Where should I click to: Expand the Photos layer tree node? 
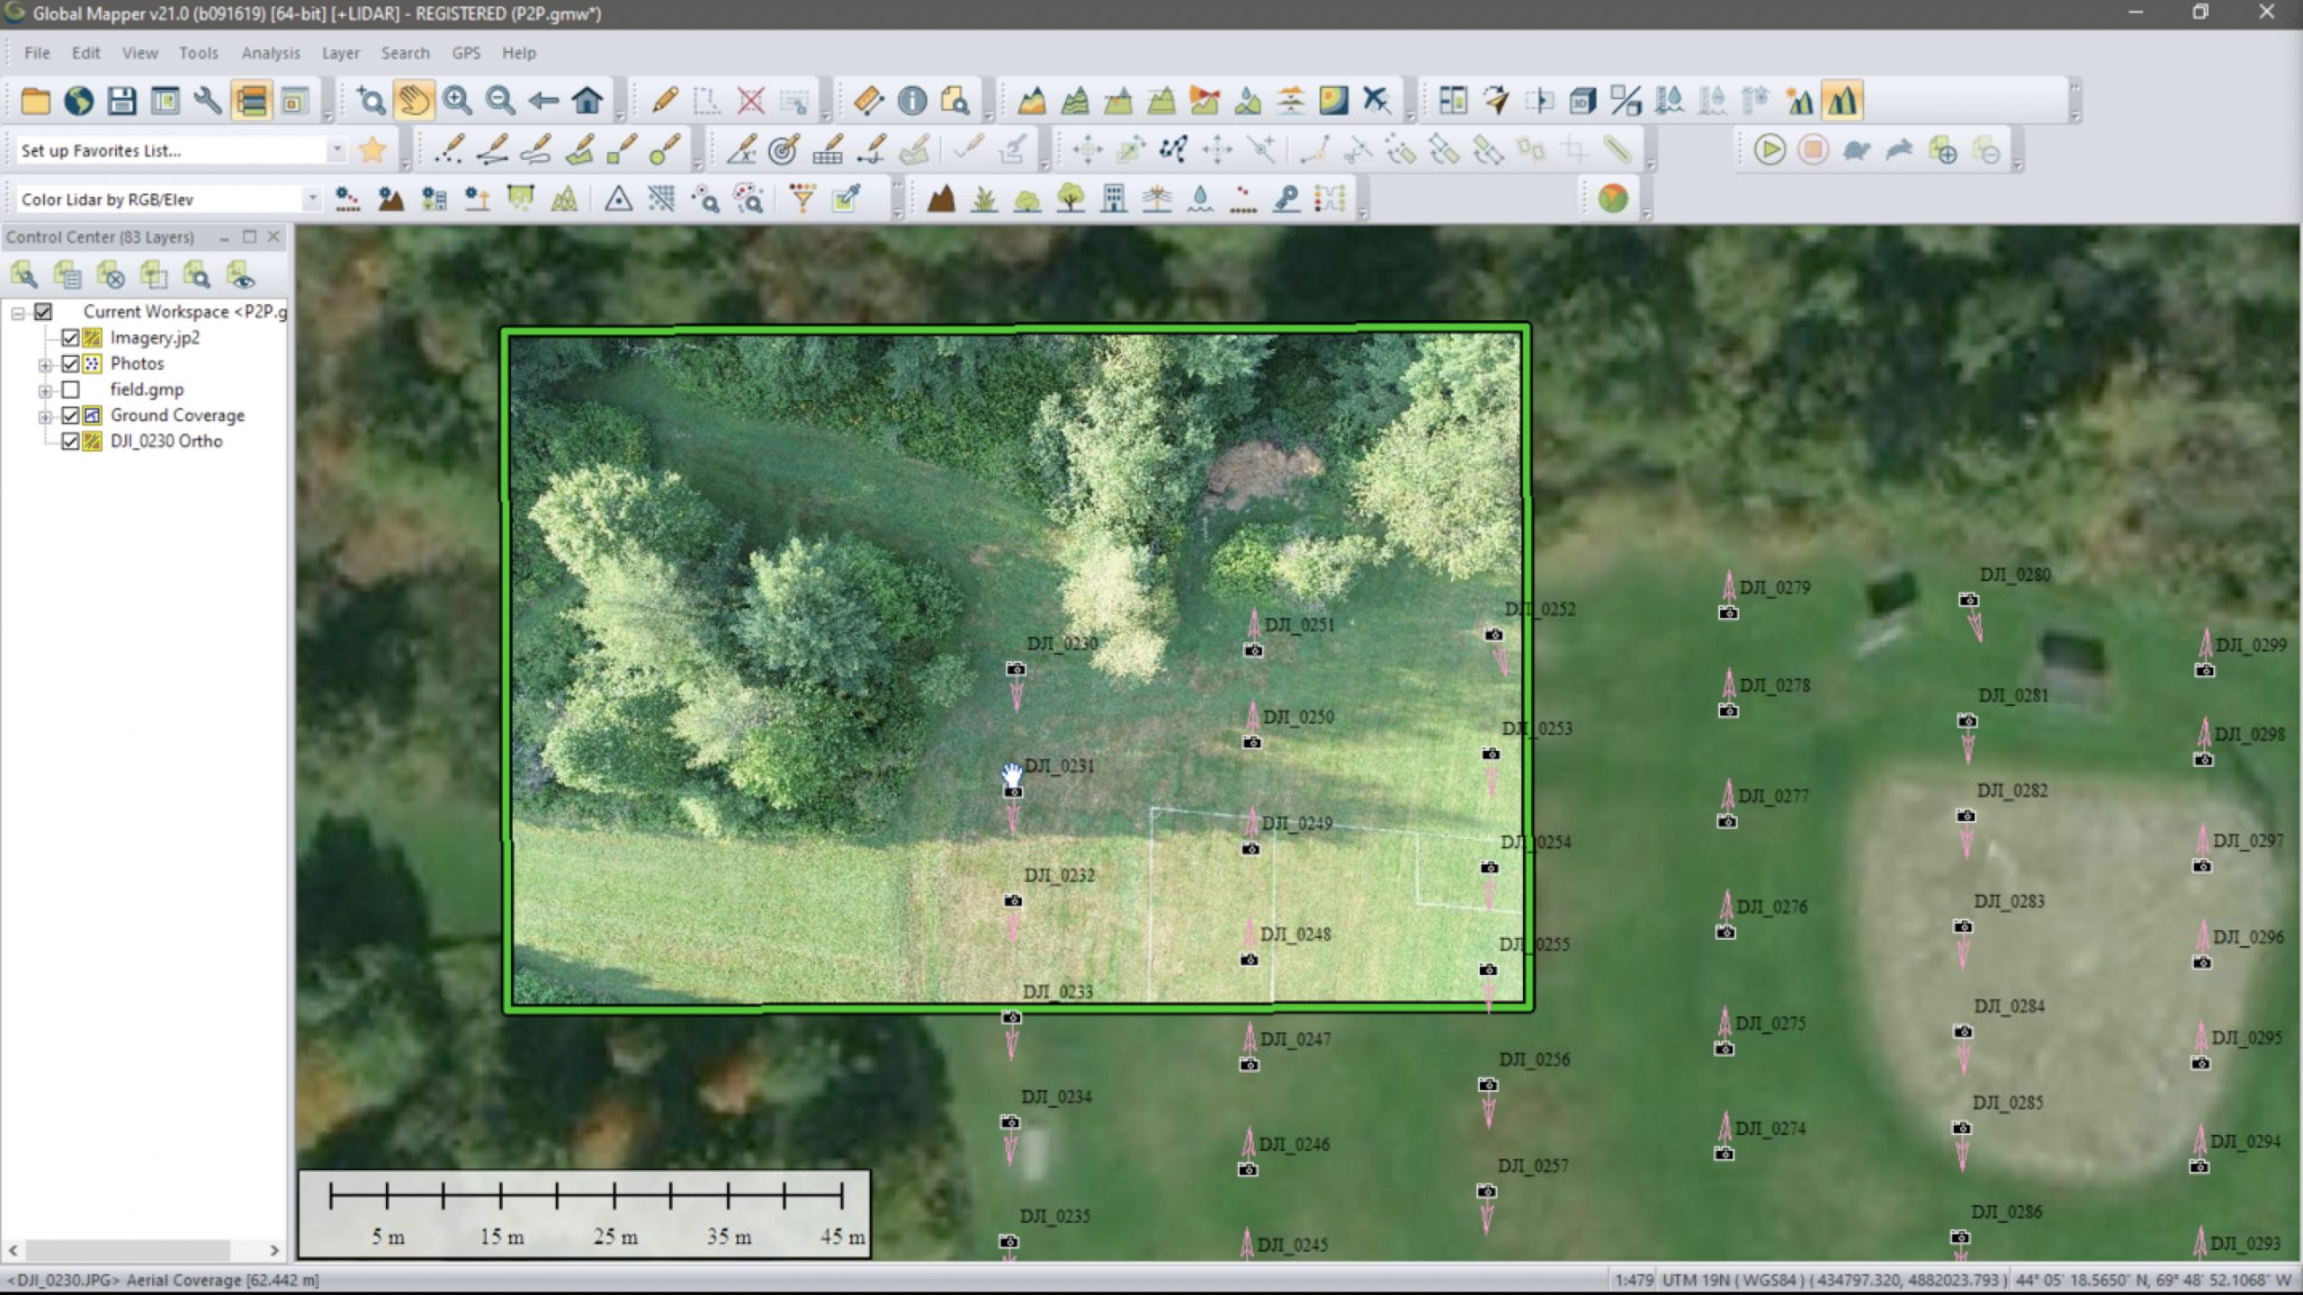[44, 365]
